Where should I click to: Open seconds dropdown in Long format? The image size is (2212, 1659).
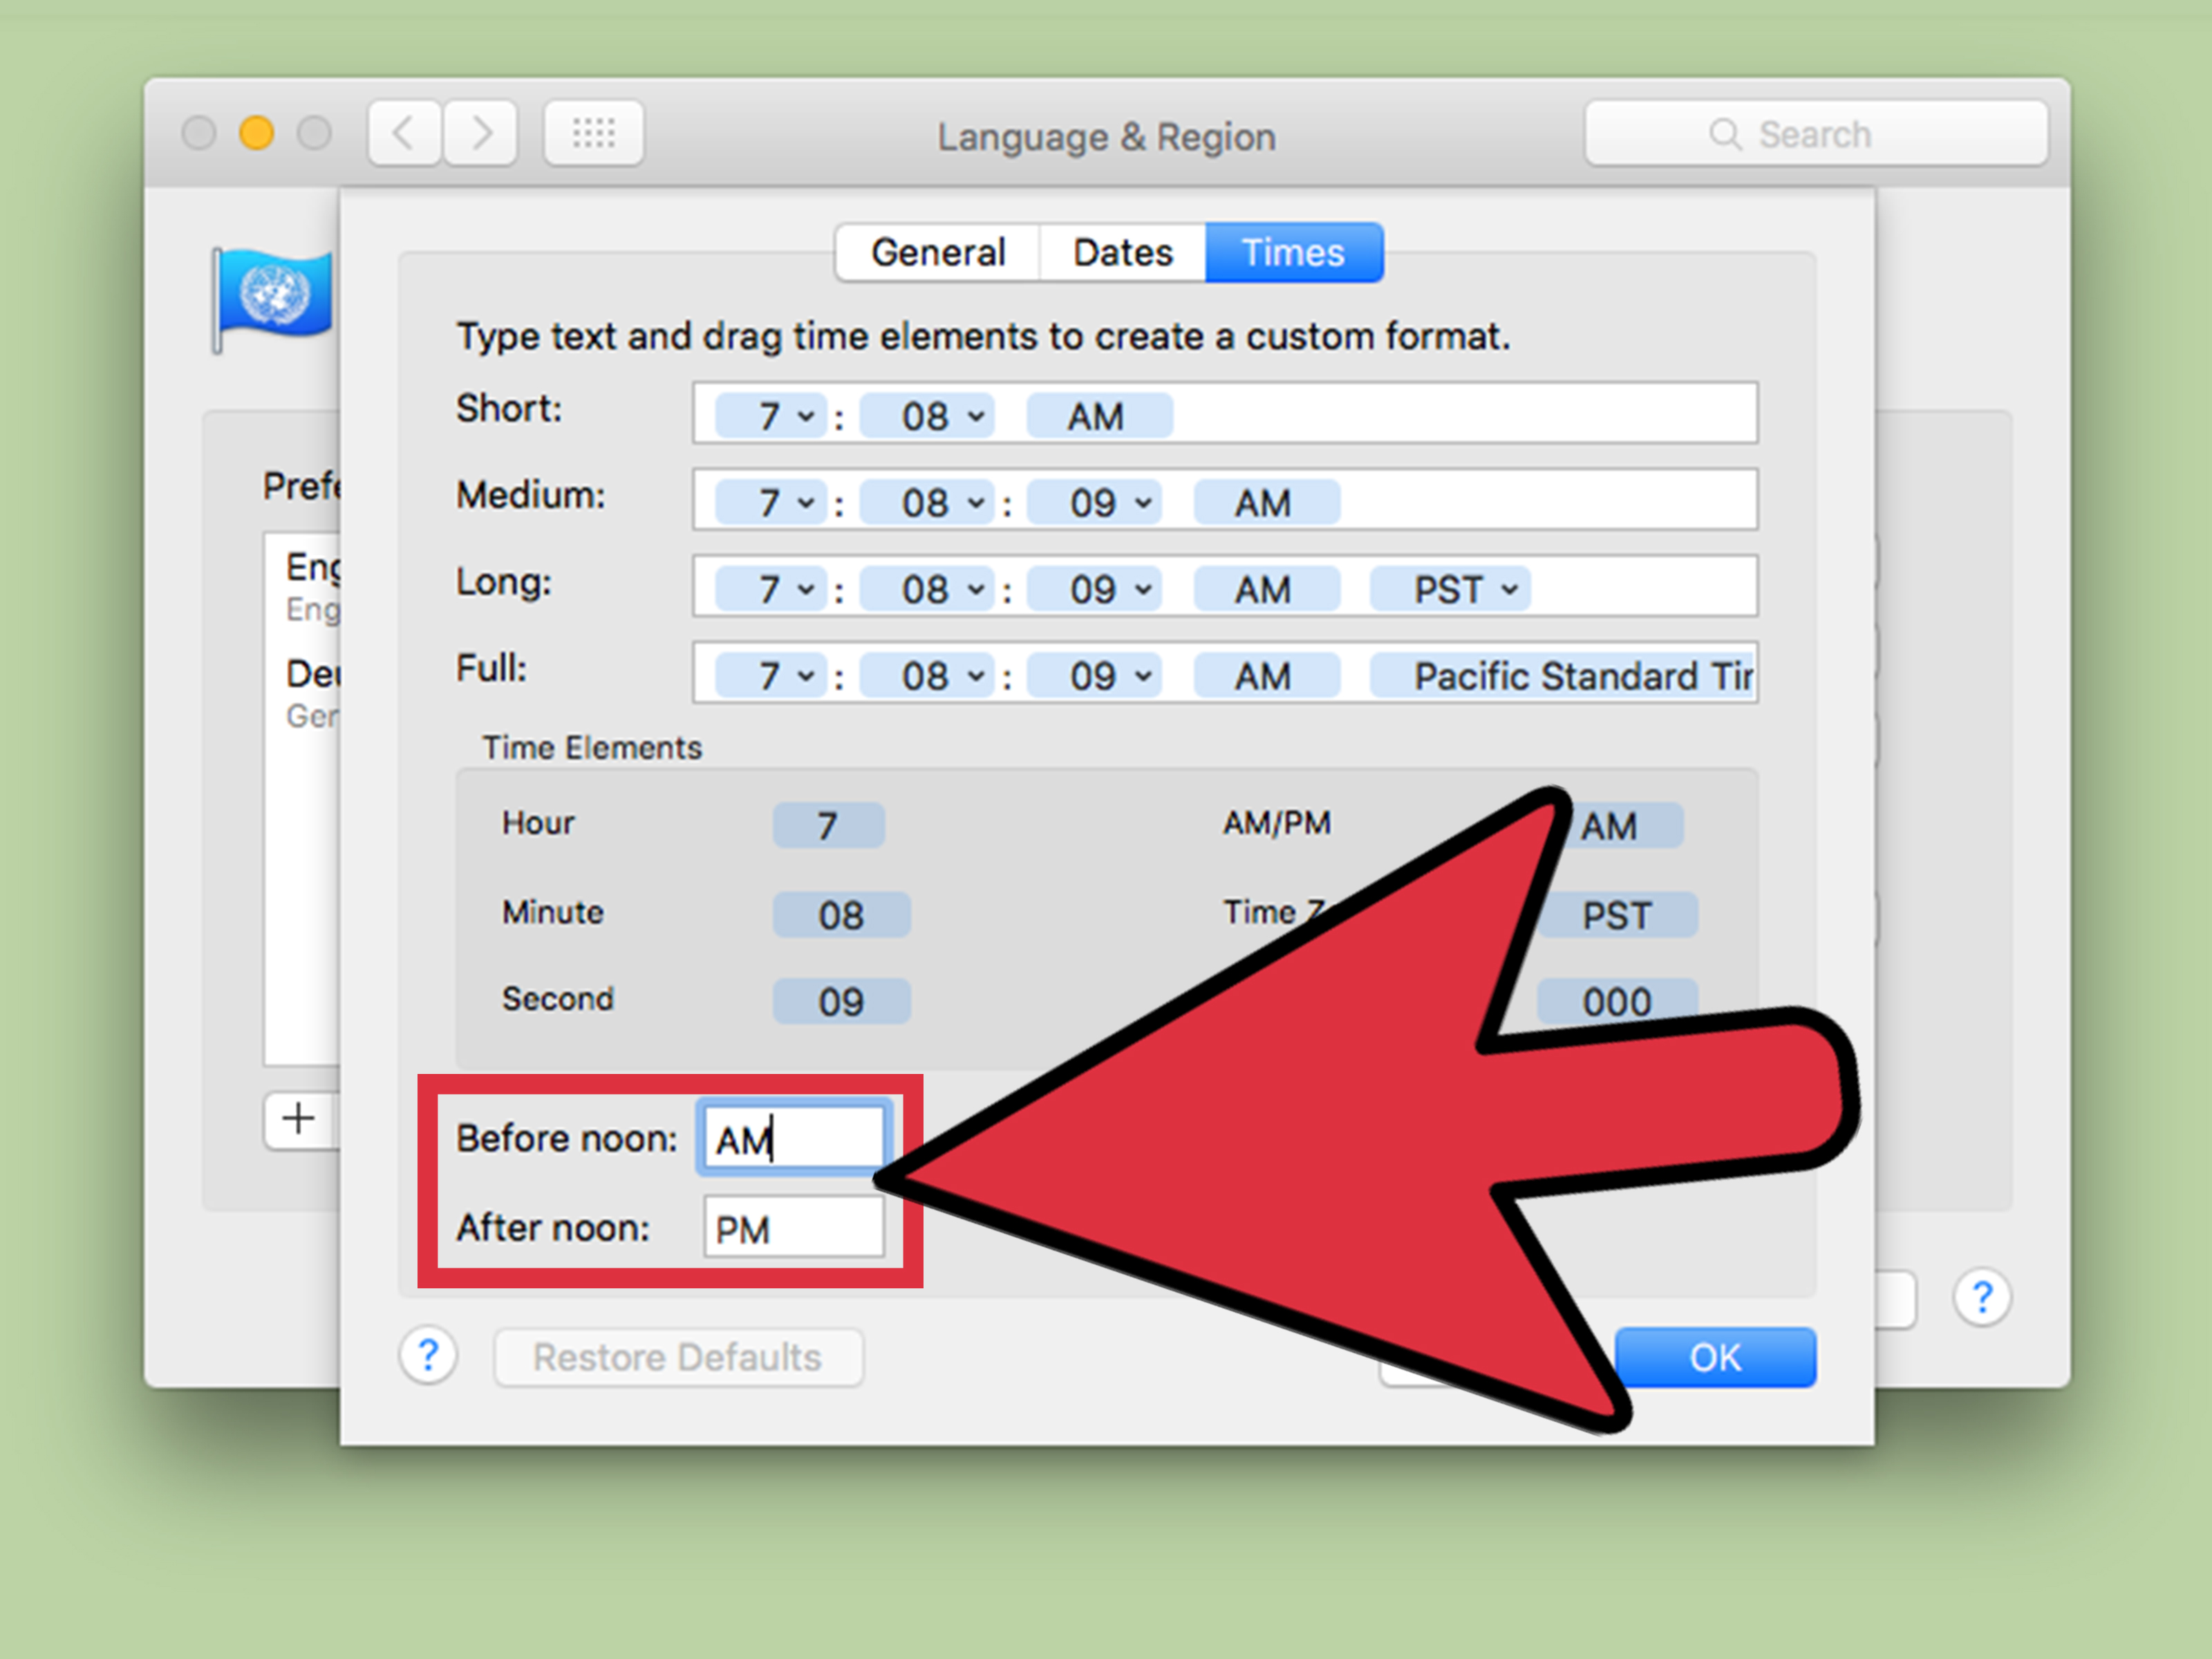[x=1095, y=589]
